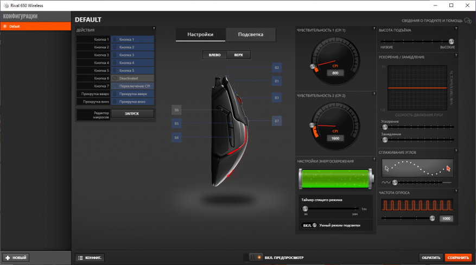Click help icon for energy saving settings
476x265 pixels.
374,159
